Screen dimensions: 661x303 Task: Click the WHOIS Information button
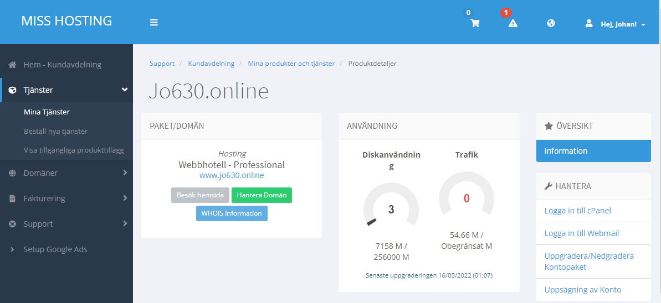[x=232, y=213]
